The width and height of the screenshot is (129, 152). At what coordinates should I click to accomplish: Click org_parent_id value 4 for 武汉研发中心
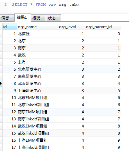point(103,84)
